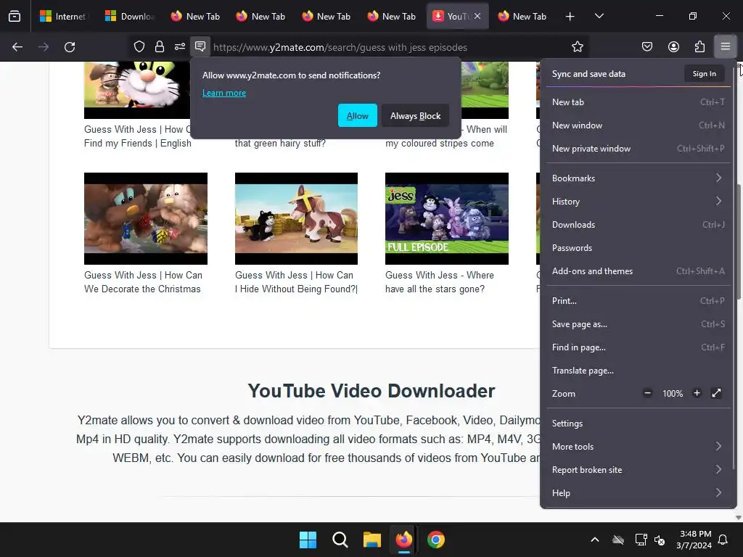Click the Sign In button
Image resolution: width=743 pixels, height=557 pixels.
pyautogui.click(x=704, y=73)
